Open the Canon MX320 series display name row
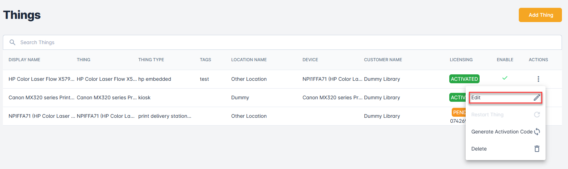 pyautogui.click(x=41, y=97)
